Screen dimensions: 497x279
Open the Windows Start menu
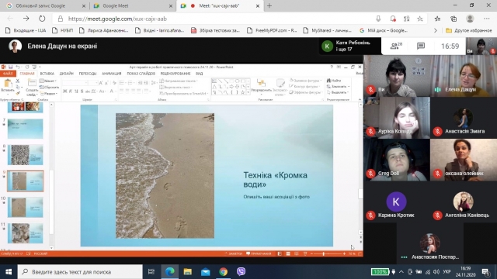(9, 272)
